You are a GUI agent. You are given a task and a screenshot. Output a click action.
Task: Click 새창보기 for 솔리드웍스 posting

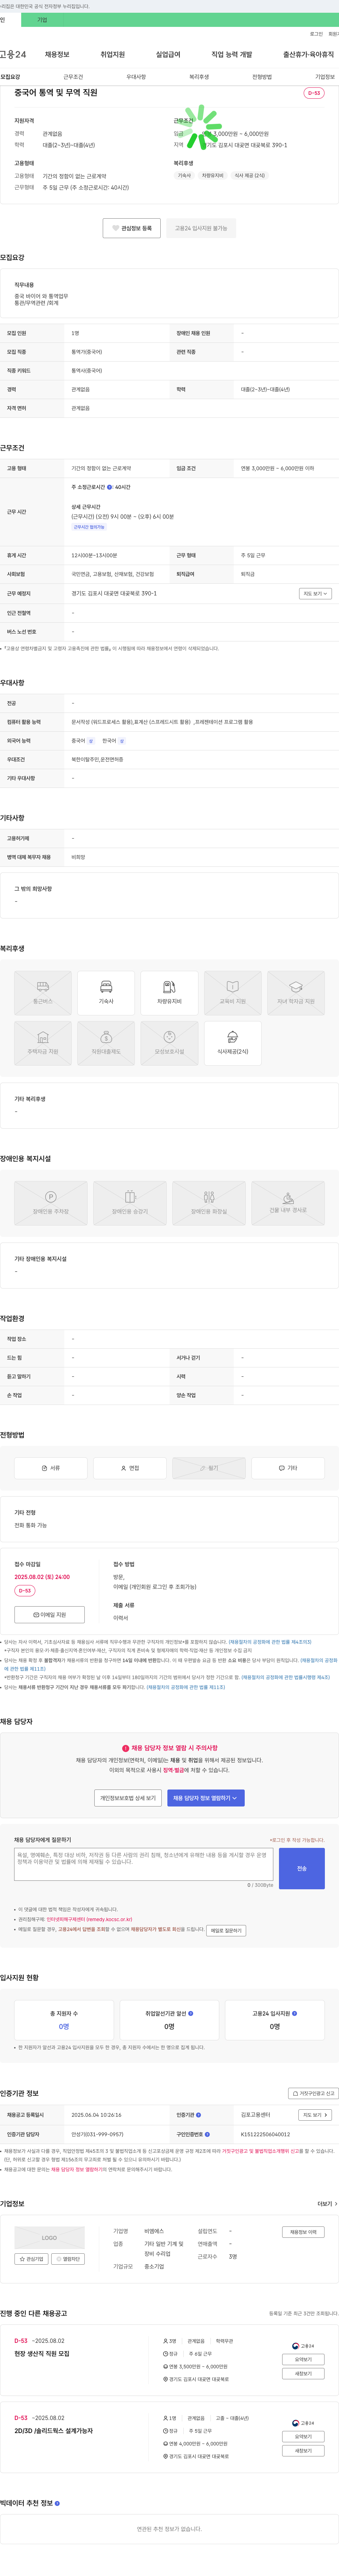point(303,2451)
